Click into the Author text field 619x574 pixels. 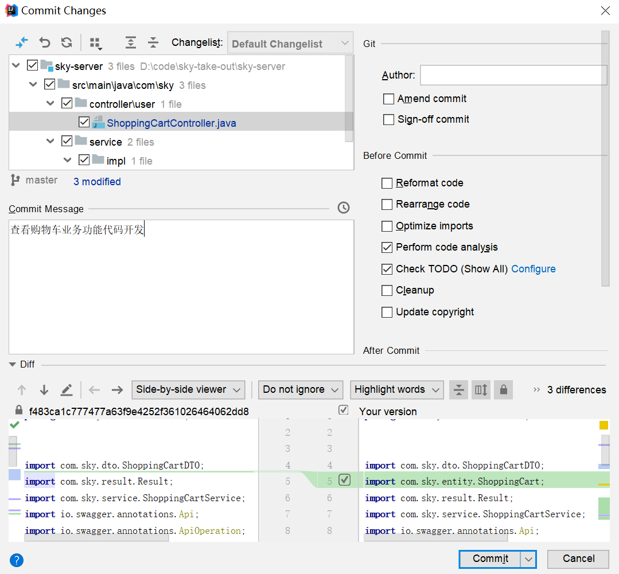point(513,75)
